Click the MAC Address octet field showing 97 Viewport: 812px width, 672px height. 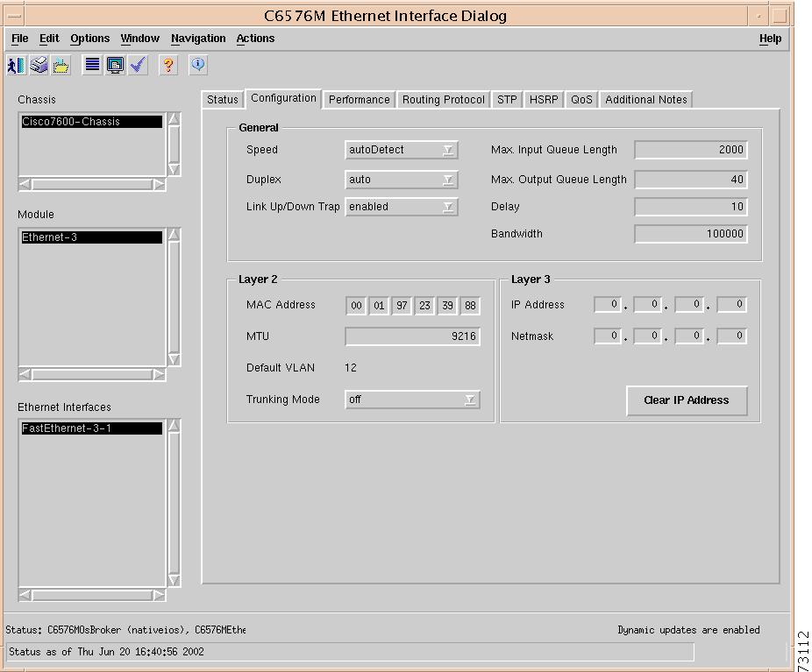[402, 306]
